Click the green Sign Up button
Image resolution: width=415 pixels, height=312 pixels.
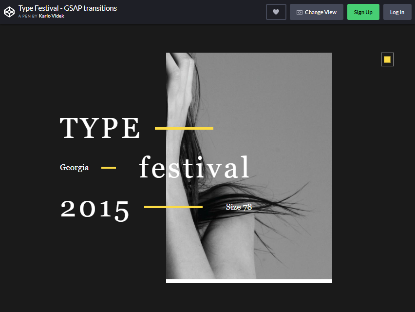pos(363,12)
